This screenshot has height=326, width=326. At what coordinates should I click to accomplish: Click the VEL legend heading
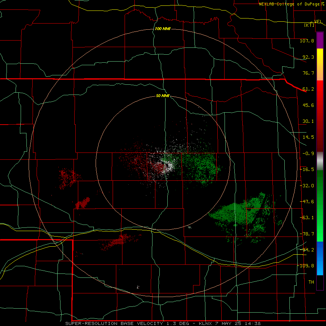(x=318, y=21)
